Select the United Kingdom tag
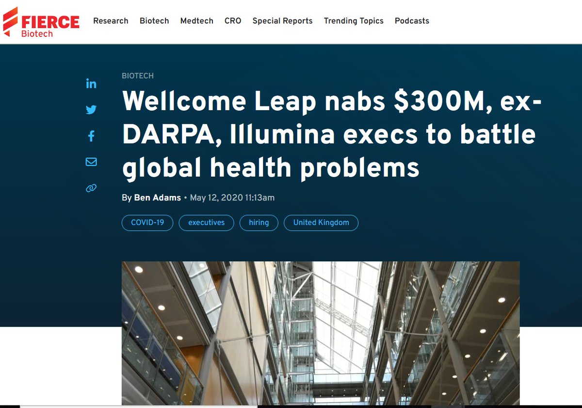582x408 pixels. point(321,223)
